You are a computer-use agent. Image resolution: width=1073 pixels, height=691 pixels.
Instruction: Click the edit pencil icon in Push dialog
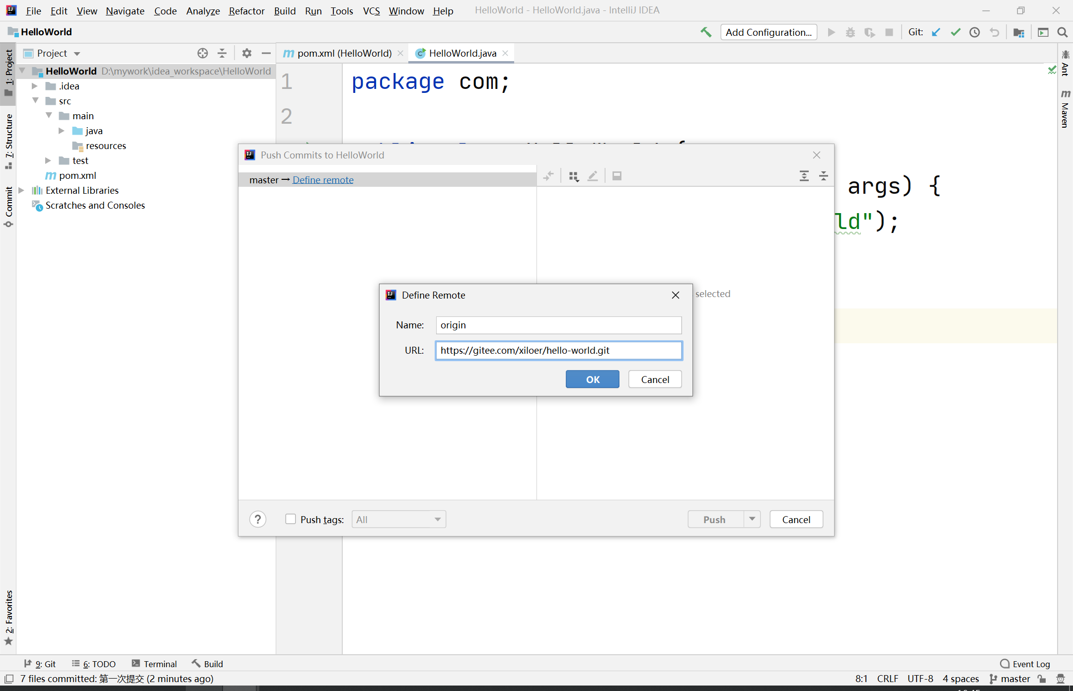(593, 176)
